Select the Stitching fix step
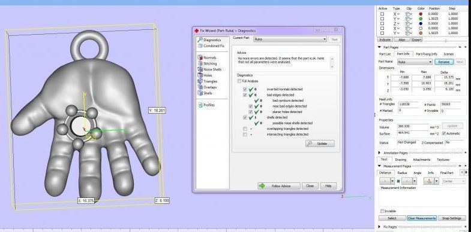 pyautogui.click(x=207, y=63)
